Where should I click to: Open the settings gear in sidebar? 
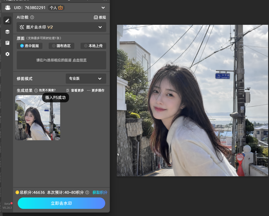[7, 54]
